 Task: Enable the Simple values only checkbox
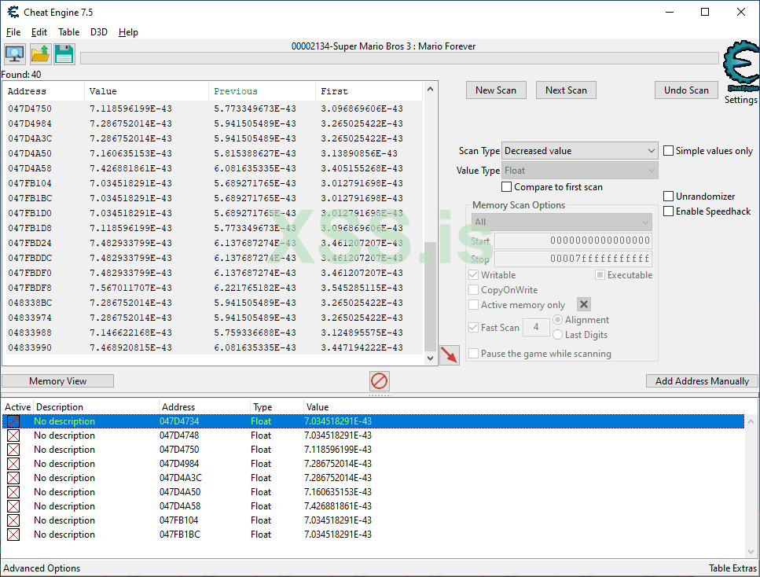pyautogui.click(x=669, y=151)
